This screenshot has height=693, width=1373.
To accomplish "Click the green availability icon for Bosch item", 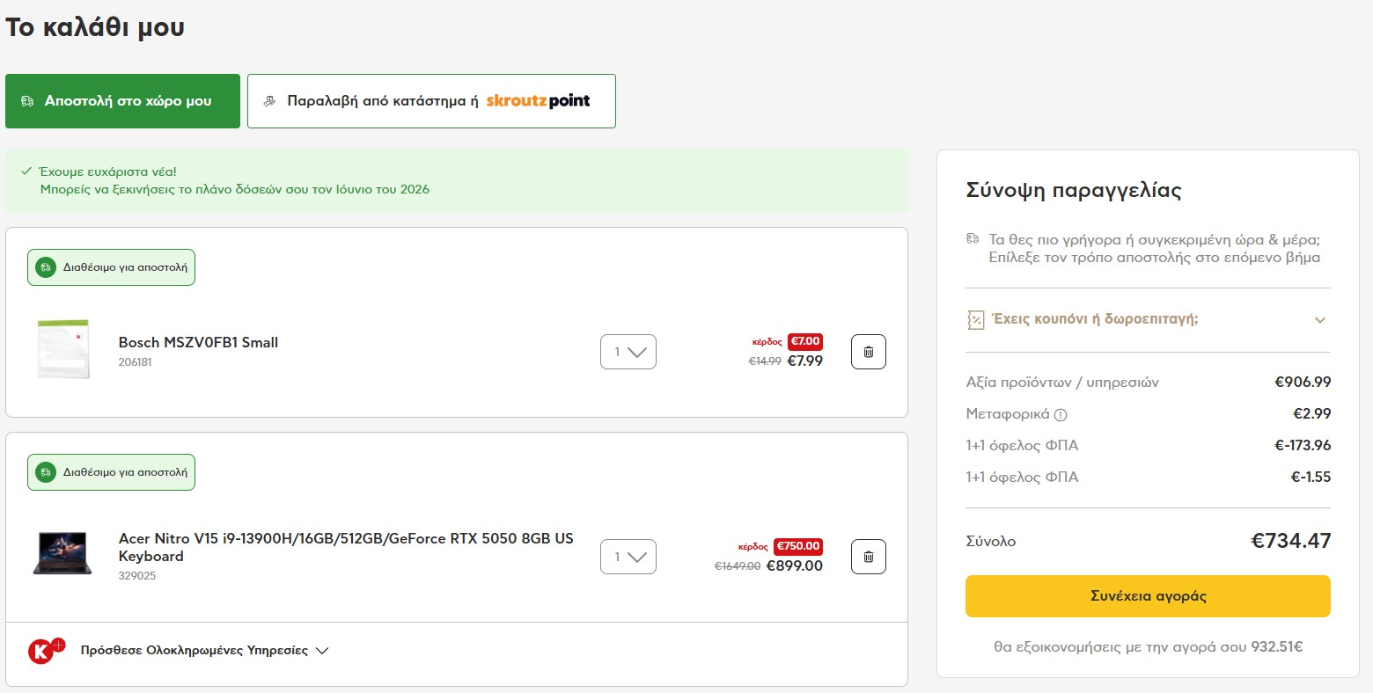I will [x=46, y=267].
